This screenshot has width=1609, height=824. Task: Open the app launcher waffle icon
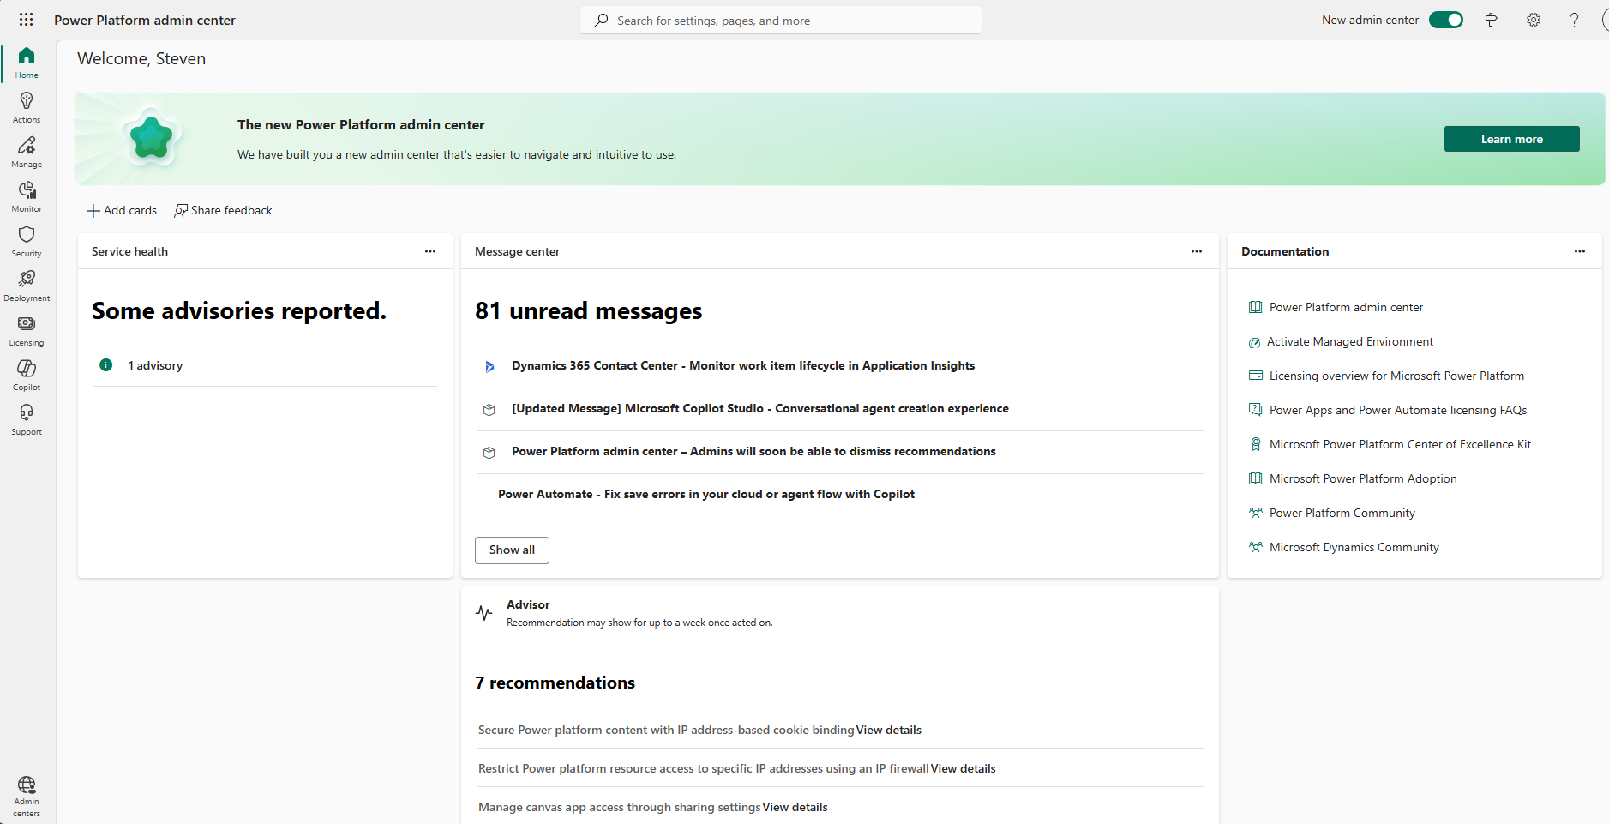[27, 20]
